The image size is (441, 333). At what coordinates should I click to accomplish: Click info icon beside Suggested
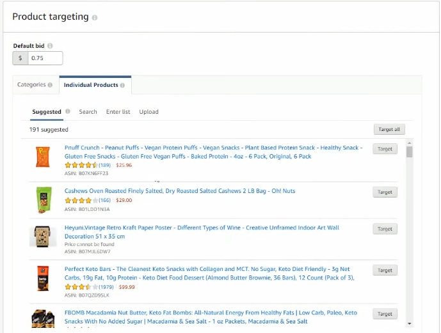(68, 112)
